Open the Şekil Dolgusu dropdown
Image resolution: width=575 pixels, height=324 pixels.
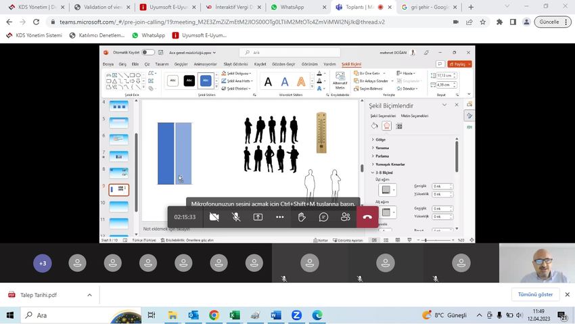click(237, 73)
